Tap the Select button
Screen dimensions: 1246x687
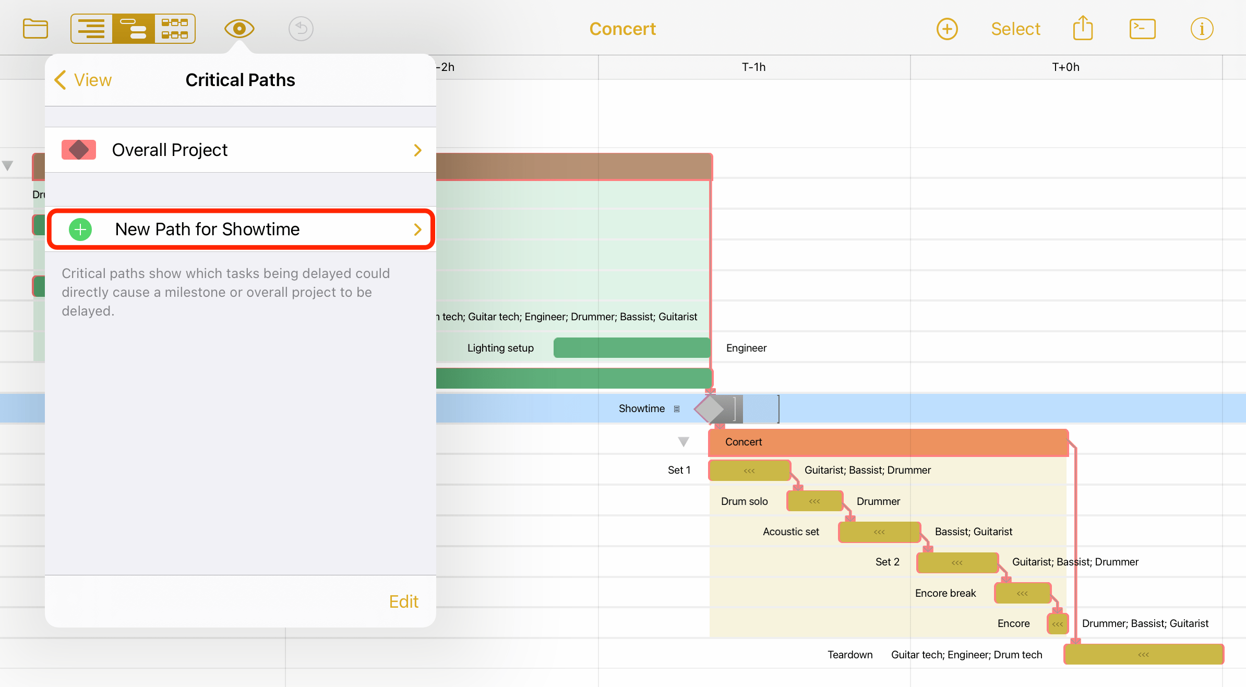click(1015, 29)
